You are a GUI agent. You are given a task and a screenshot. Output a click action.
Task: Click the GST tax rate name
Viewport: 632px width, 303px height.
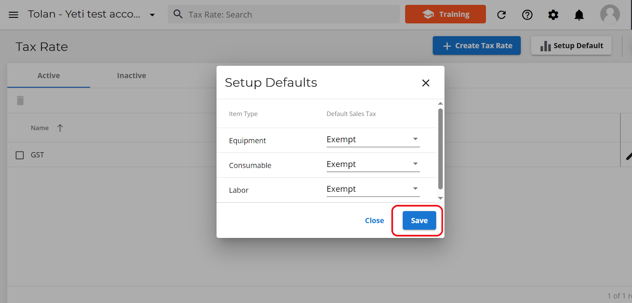pos(38,155)
